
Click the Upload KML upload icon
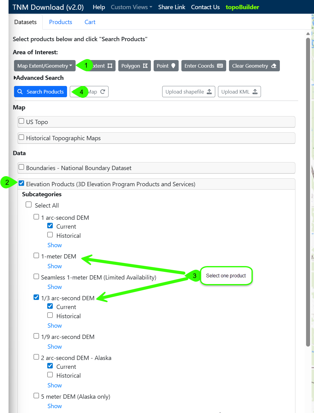(x=255, y=92)
